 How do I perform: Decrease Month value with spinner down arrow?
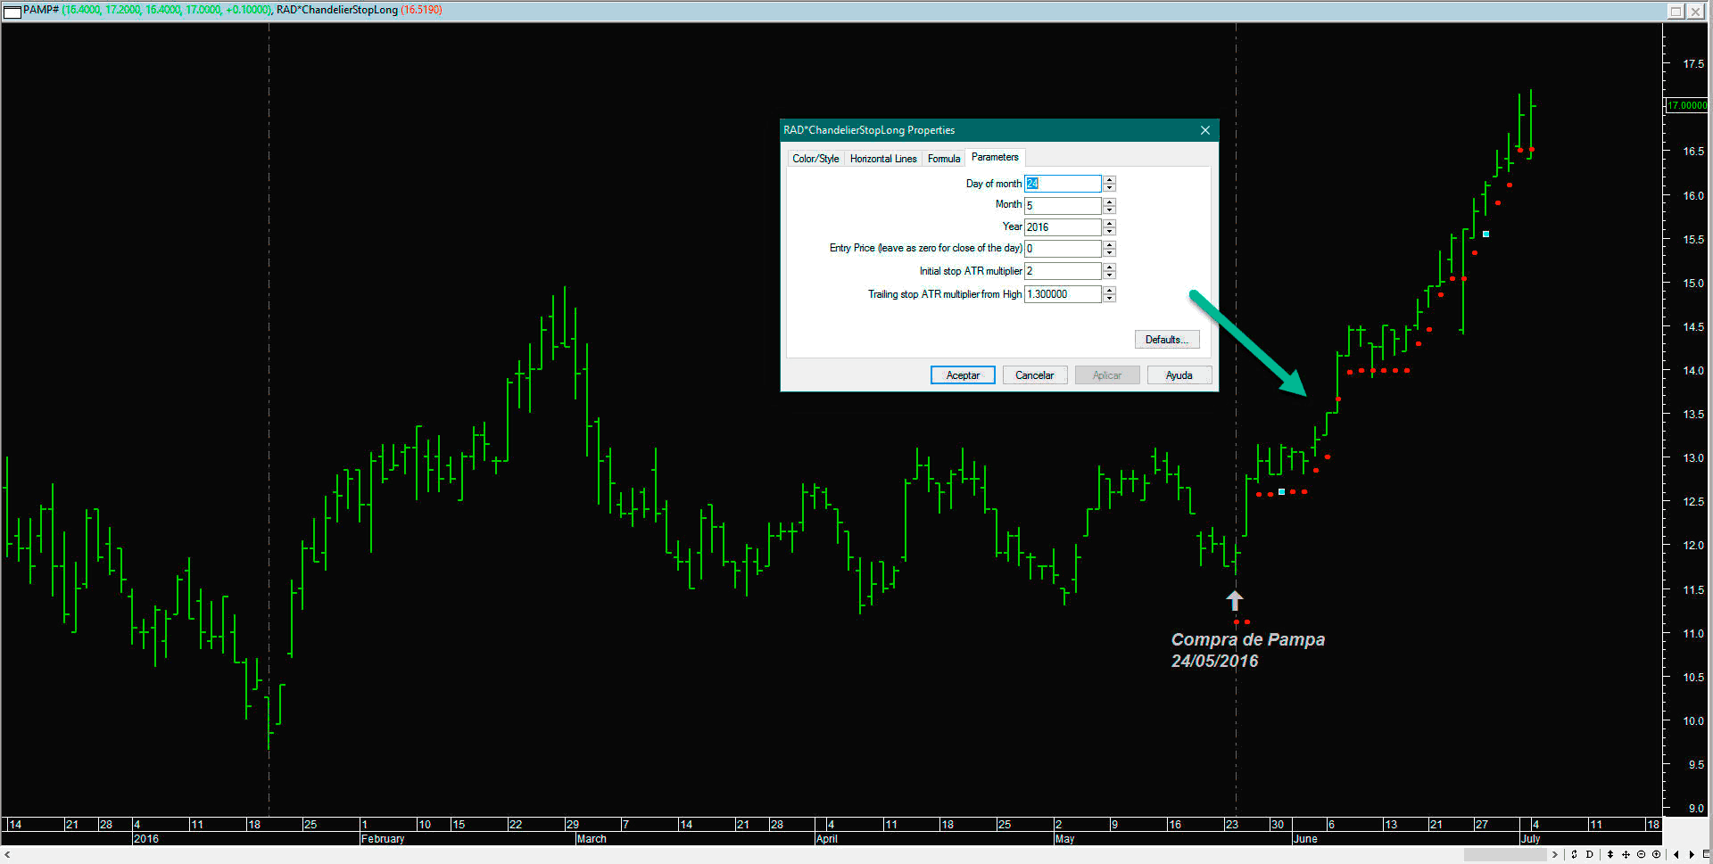[x=1109, y=210]
